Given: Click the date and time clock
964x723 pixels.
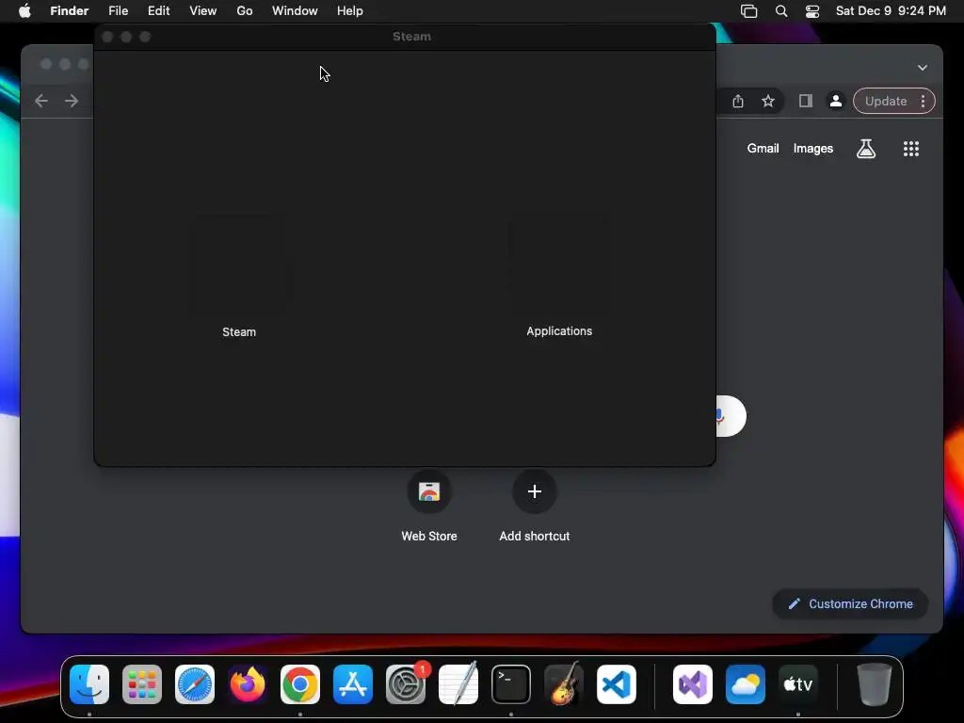Looking at the screenshot, I should (x=891, y=11).
